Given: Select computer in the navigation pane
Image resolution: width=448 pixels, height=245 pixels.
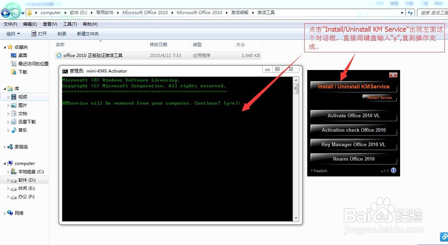Looking at the screenshot, I should coord(25,163).
